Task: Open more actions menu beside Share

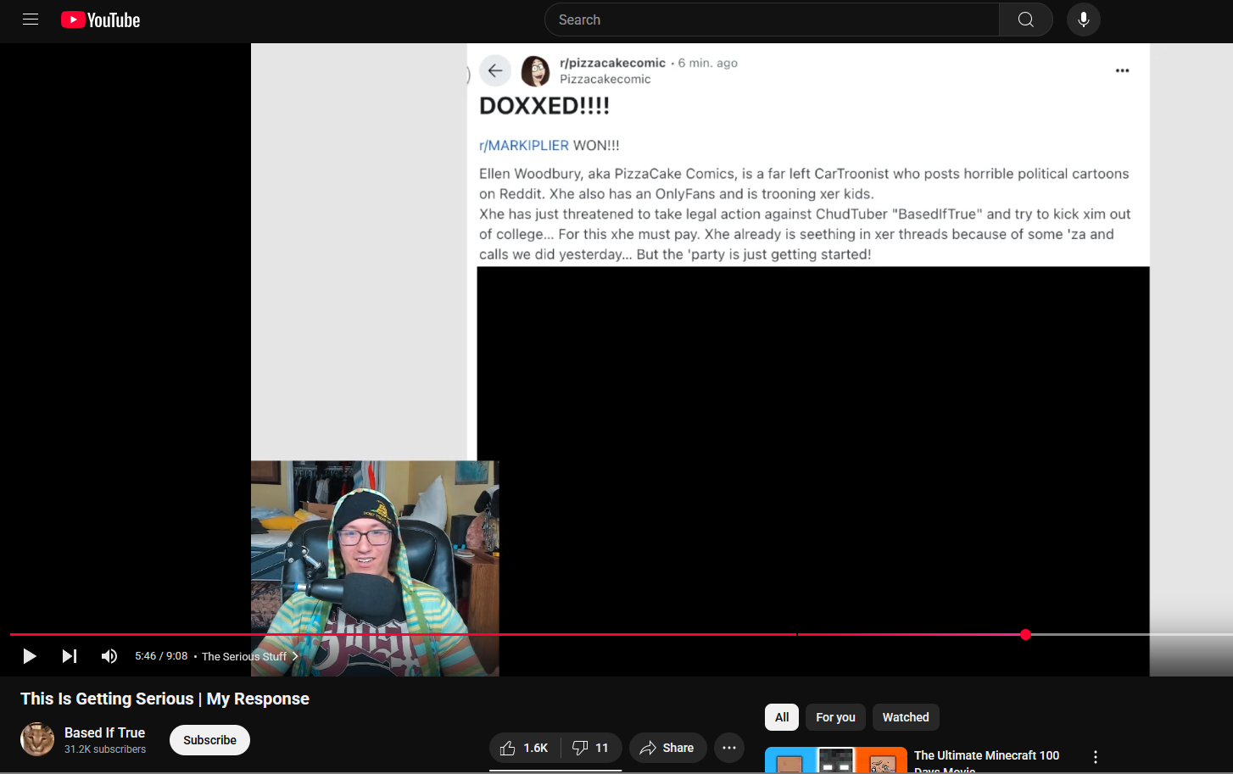Action: 729,748
